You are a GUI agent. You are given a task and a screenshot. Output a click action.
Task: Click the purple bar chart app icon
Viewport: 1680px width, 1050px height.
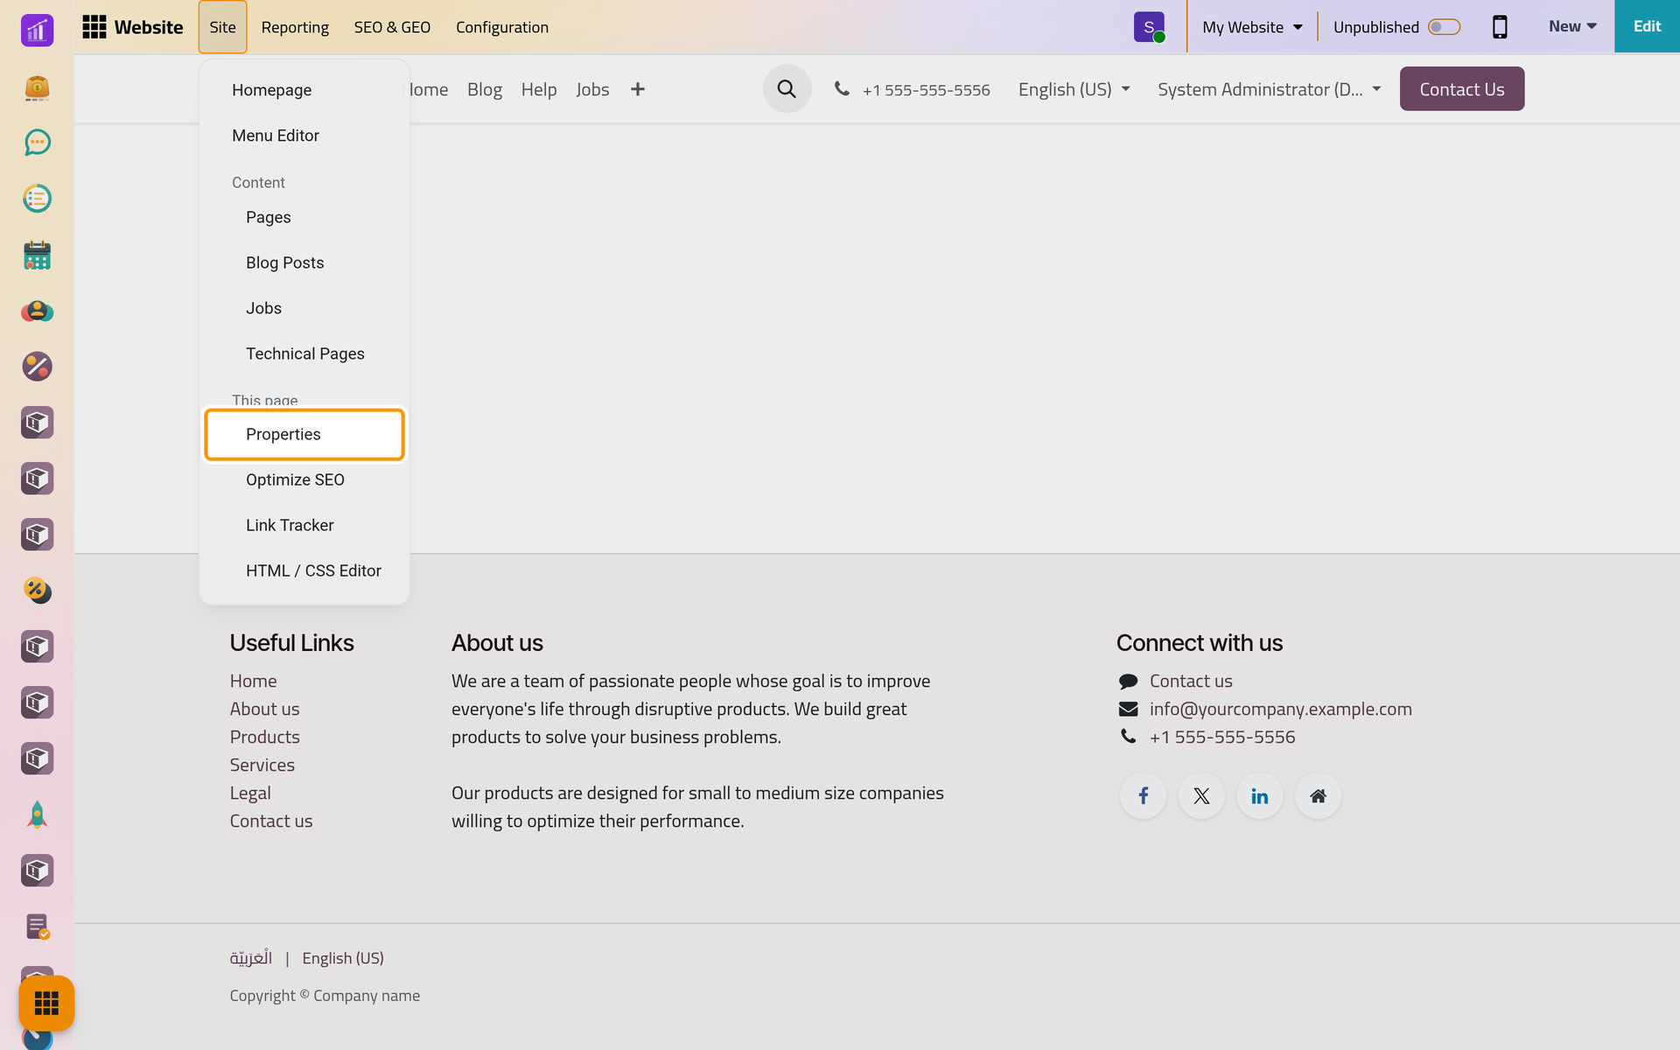(x=37, y=31)
